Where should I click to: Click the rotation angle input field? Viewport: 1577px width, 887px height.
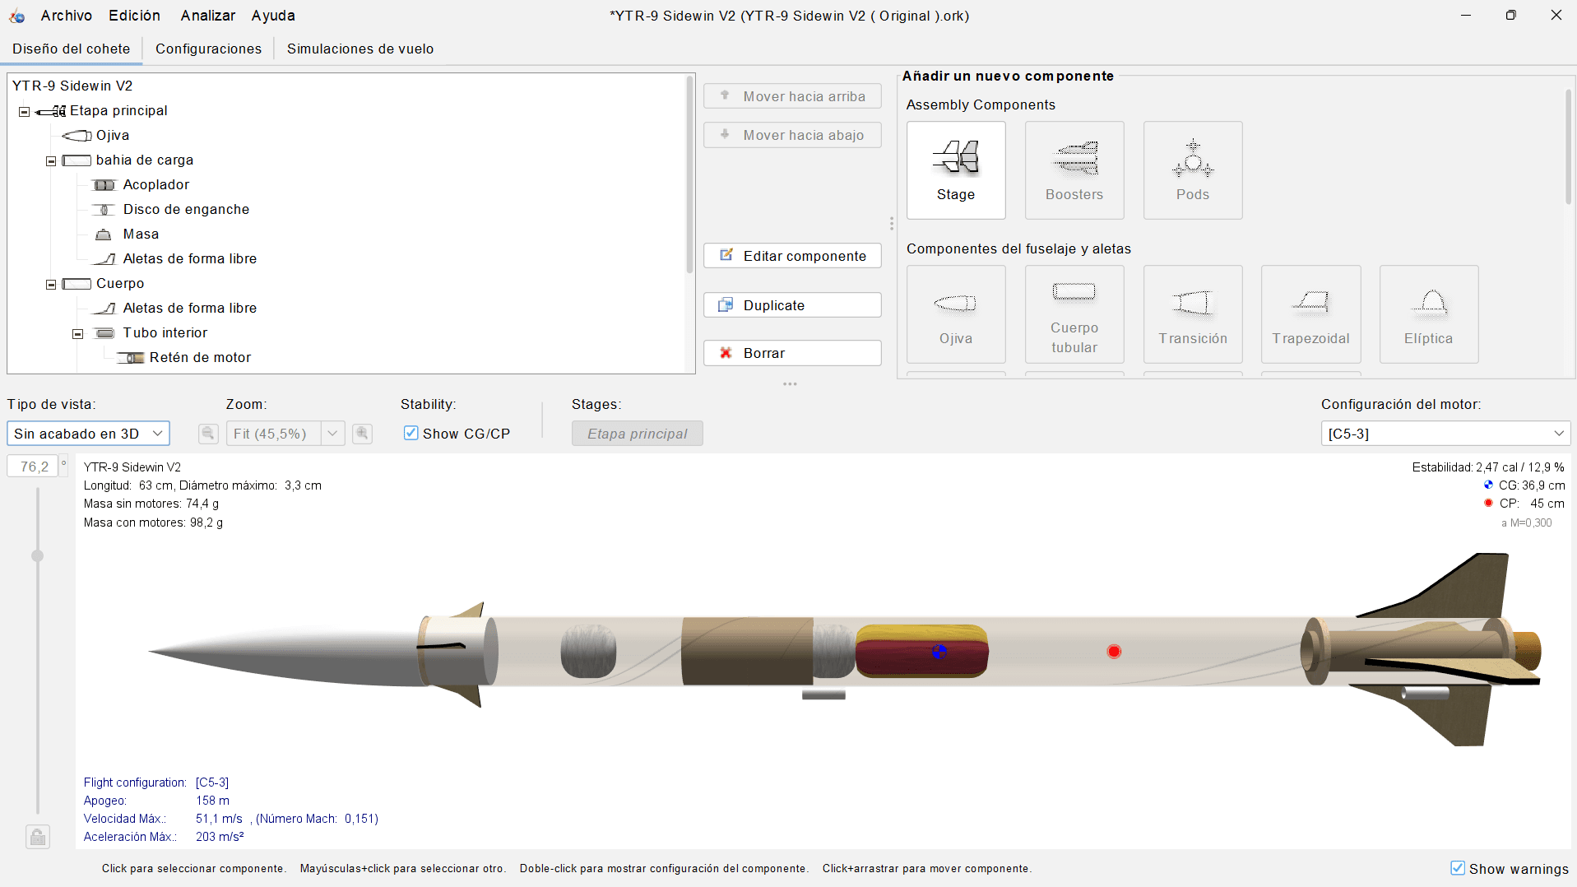tap(33, 467)
